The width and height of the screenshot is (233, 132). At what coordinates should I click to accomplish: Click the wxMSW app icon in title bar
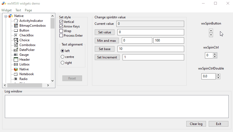(x=4, y=4)
